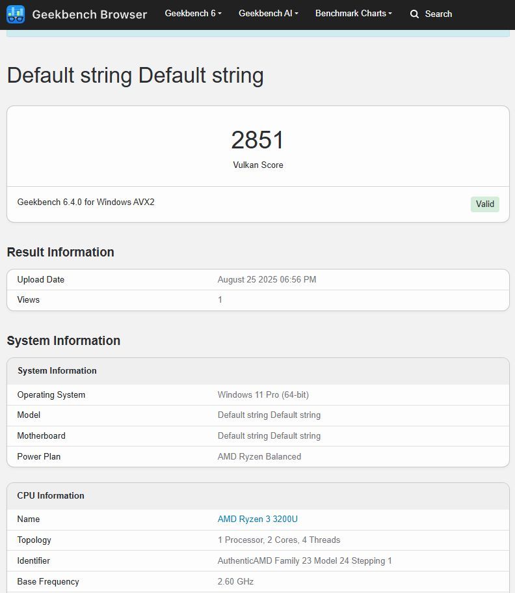Open the AMD Ryzen 3 3200U link
515x593 pixels.
[x=257, y=519]
